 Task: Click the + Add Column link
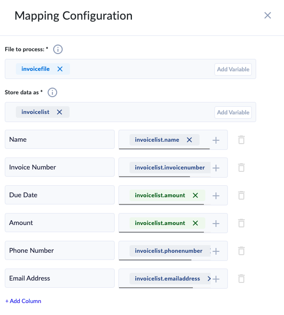click(23, 301)
